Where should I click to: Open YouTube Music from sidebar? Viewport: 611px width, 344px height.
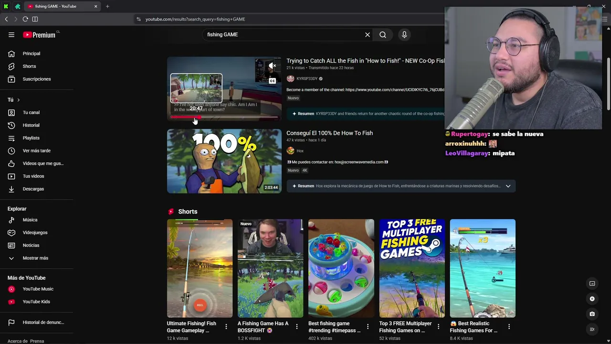click(38, 289)
